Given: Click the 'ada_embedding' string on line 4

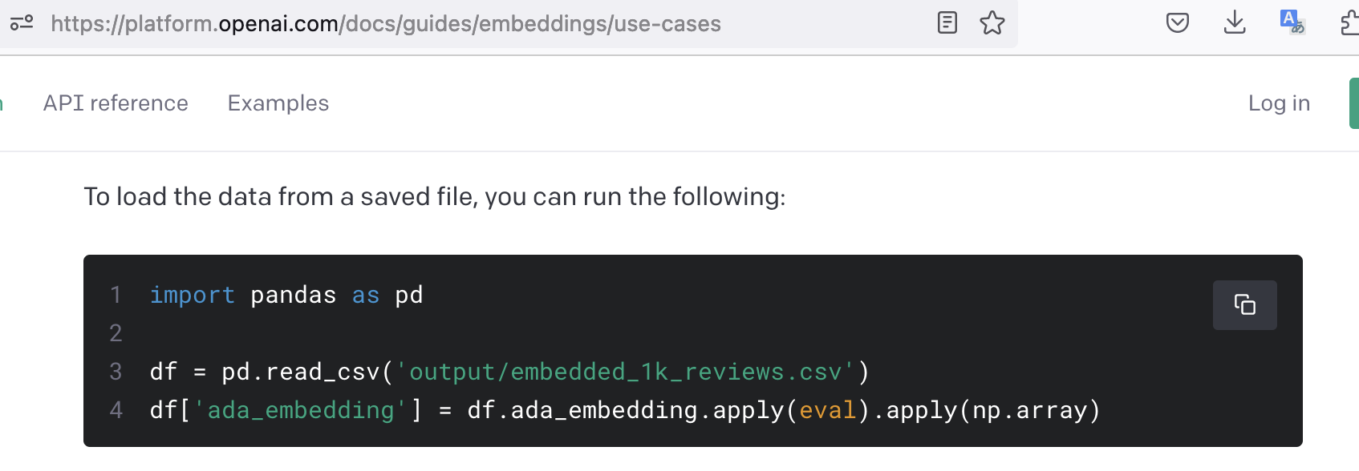Looking at the screenshot, I should click(301, 410).
